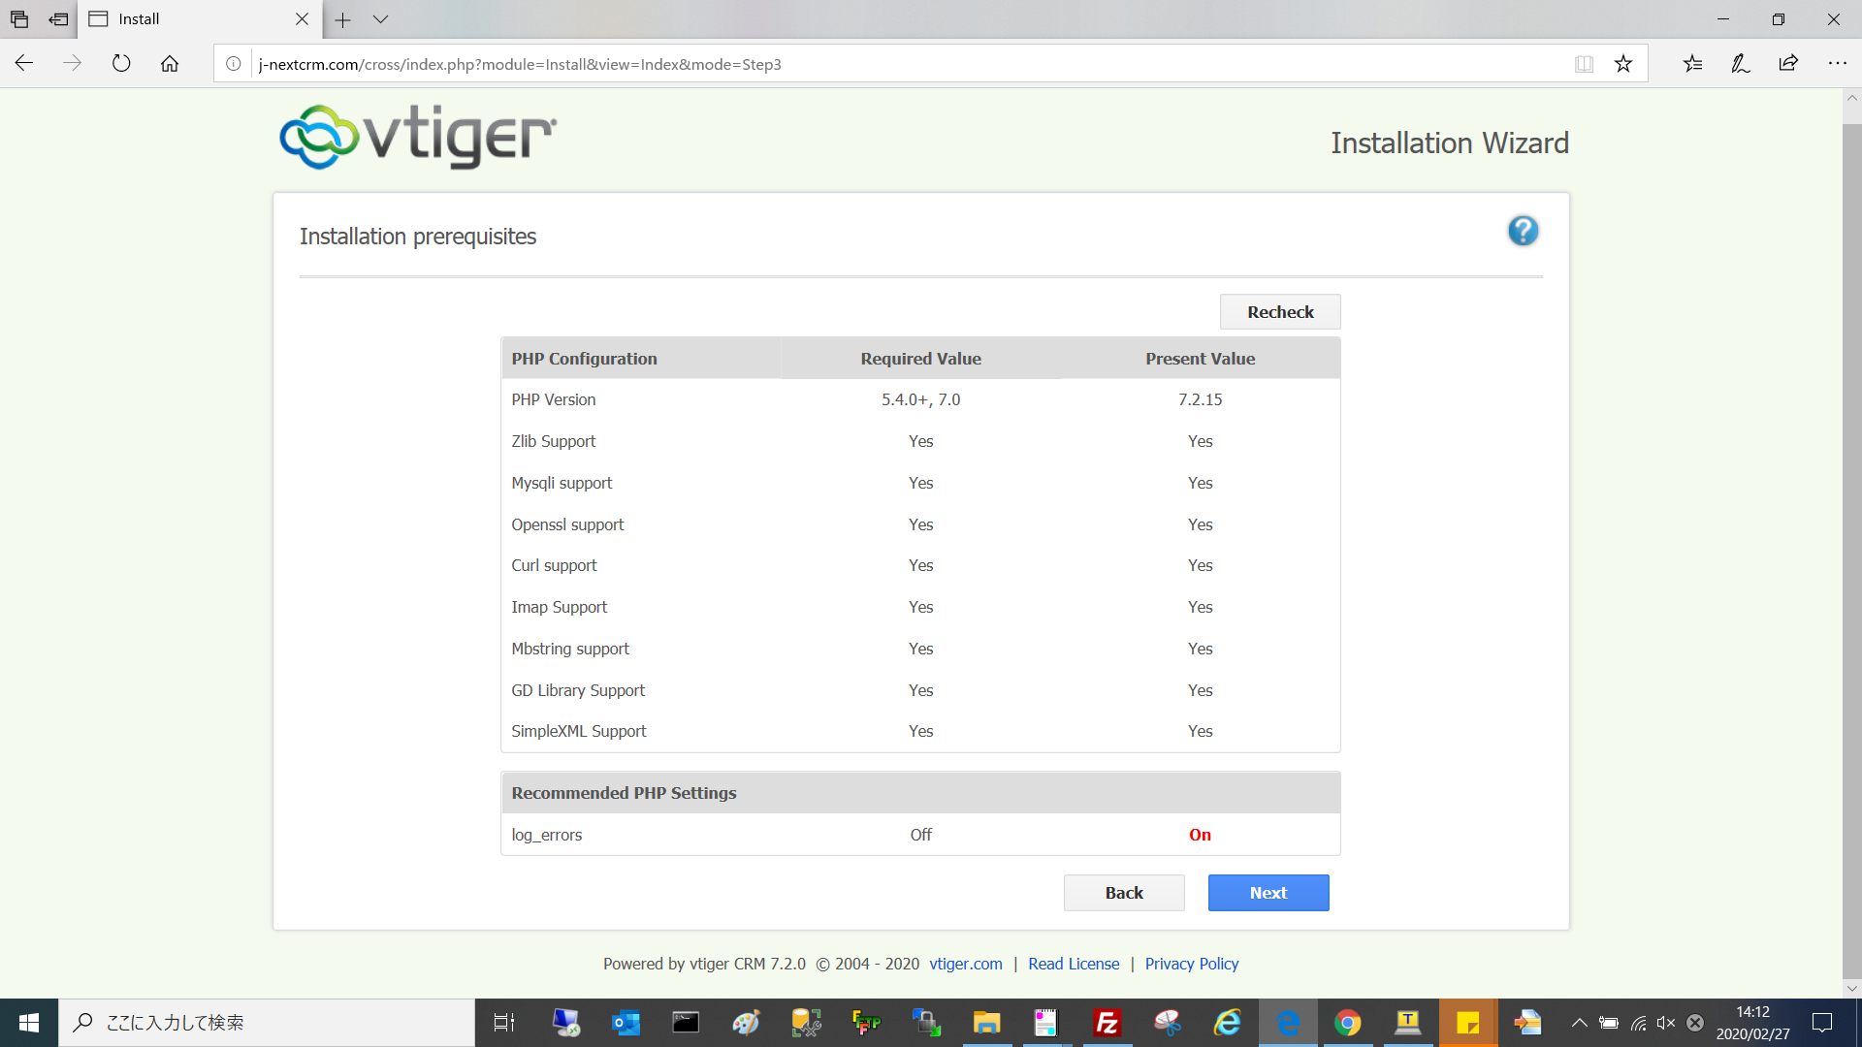Click 'GD Library Support' row label
The width and height of the screenshot is (1862, 1047).
click(578, 690)
